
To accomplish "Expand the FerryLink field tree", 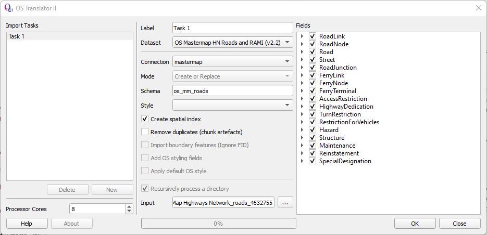I will coord(302,75).
